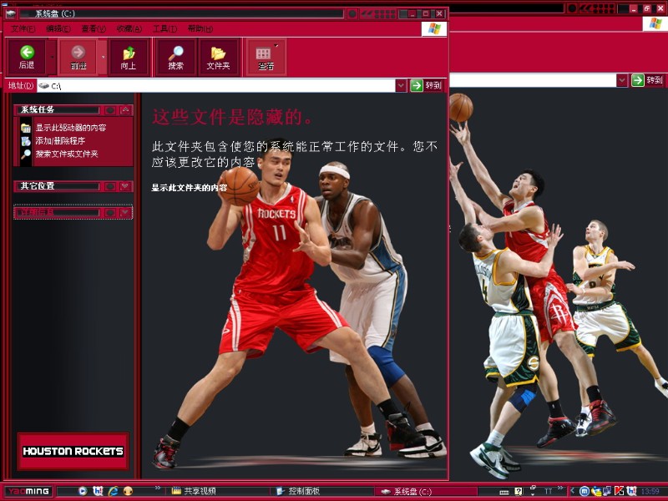Open the 文件(F) menu
This screenshot has width=668, height=501.
[23, 28]
